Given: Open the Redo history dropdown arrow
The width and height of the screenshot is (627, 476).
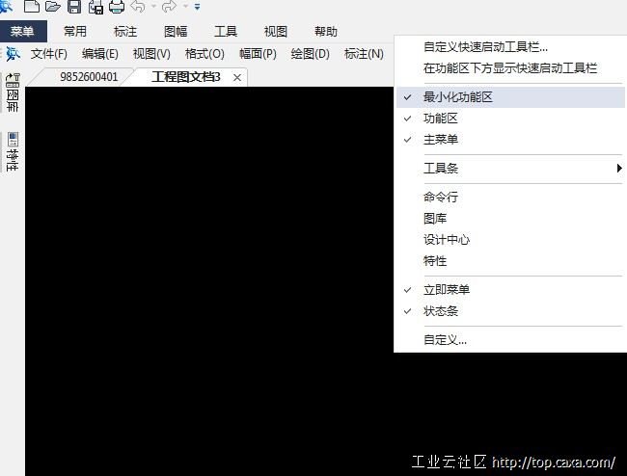Looking at the screenshot, I should [x=185, y=6].
